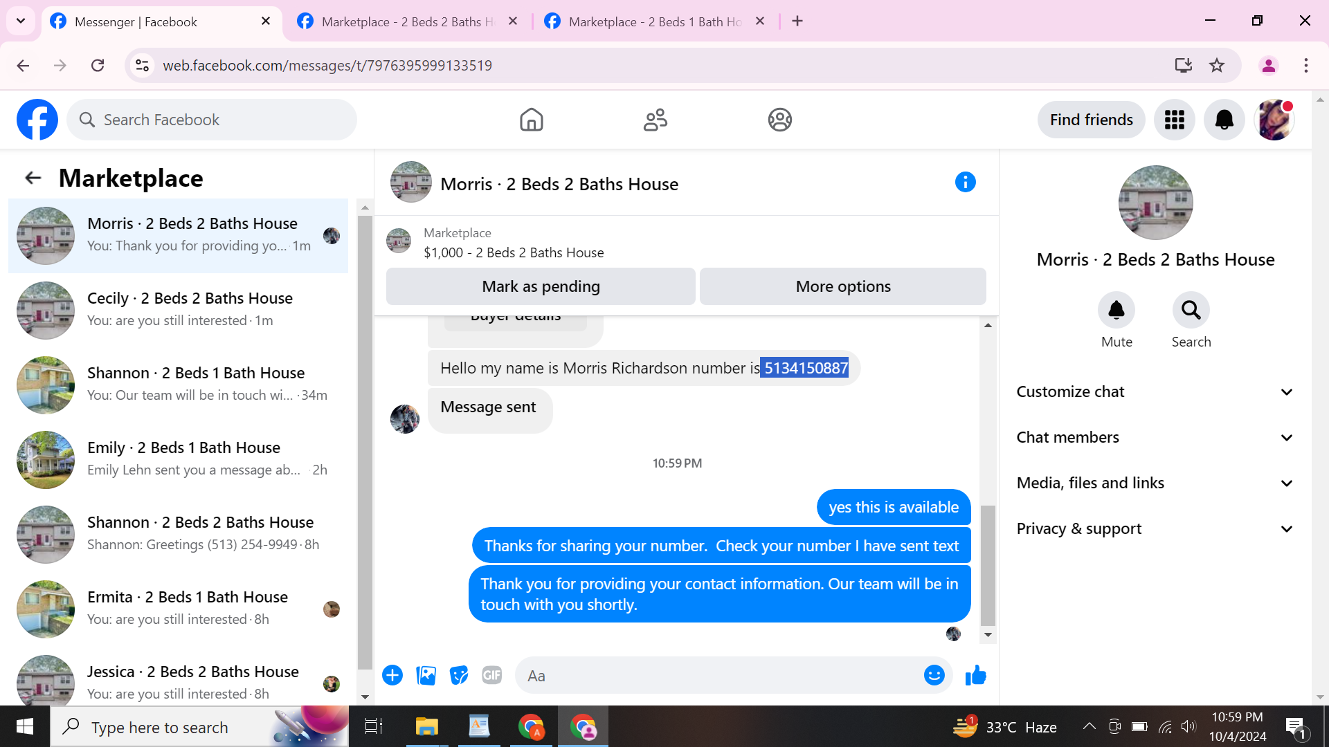Image resolution: width=1329 pixels, height=747 pixels.
Task: Open the account profile picture menu
Action: tap(1274, 120)
